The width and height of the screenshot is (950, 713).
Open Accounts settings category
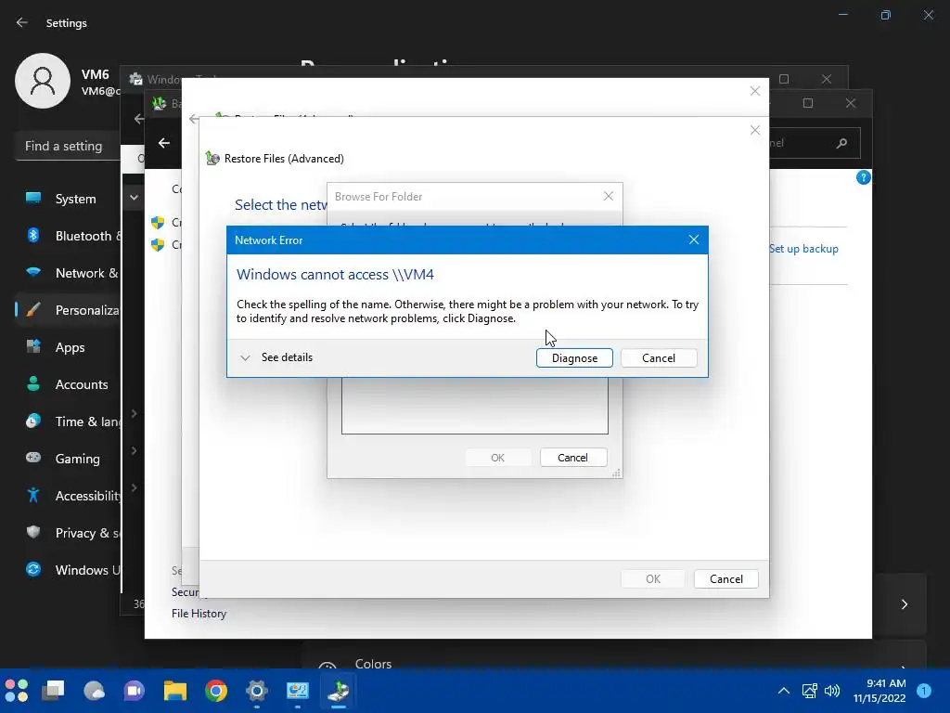(68, 384)
